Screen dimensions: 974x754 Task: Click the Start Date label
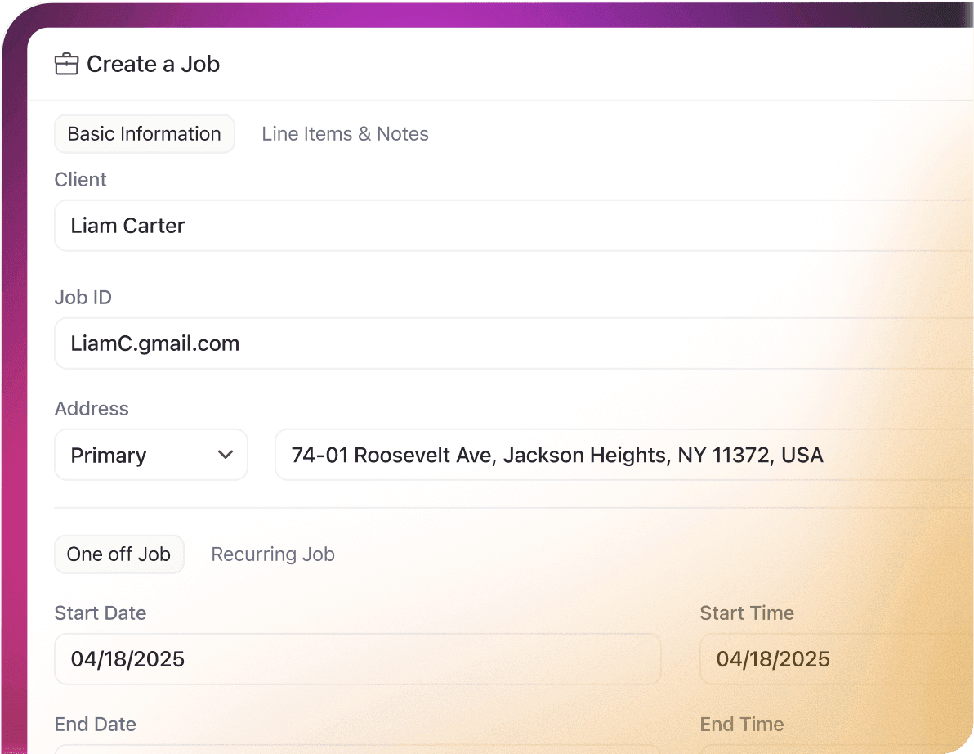coord(101,613)
